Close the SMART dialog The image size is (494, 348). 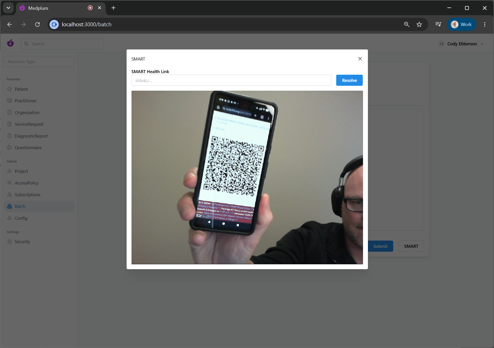360,59
